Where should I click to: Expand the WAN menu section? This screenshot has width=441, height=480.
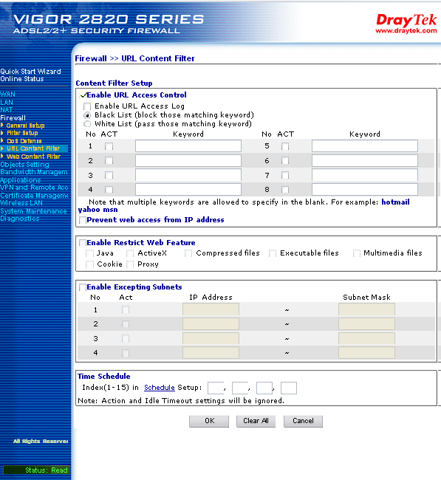(x=7, y=95)
